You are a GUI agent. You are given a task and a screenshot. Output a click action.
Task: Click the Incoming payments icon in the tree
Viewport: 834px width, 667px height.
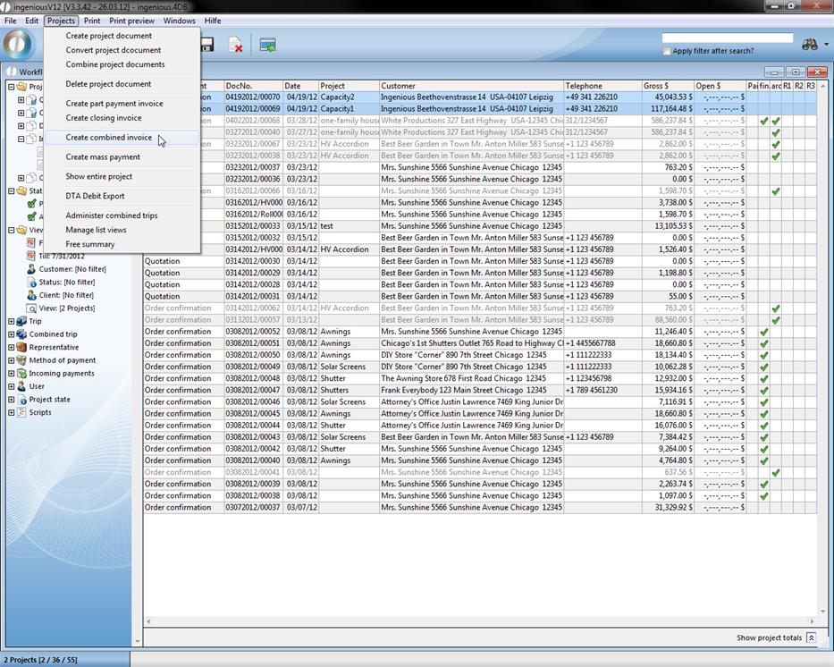[x=21, y=374]
